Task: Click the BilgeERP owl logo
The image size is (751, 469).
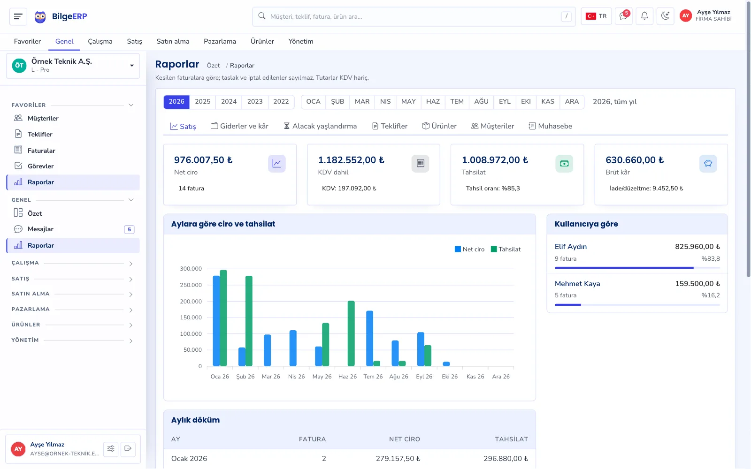Action: point(40,17)
